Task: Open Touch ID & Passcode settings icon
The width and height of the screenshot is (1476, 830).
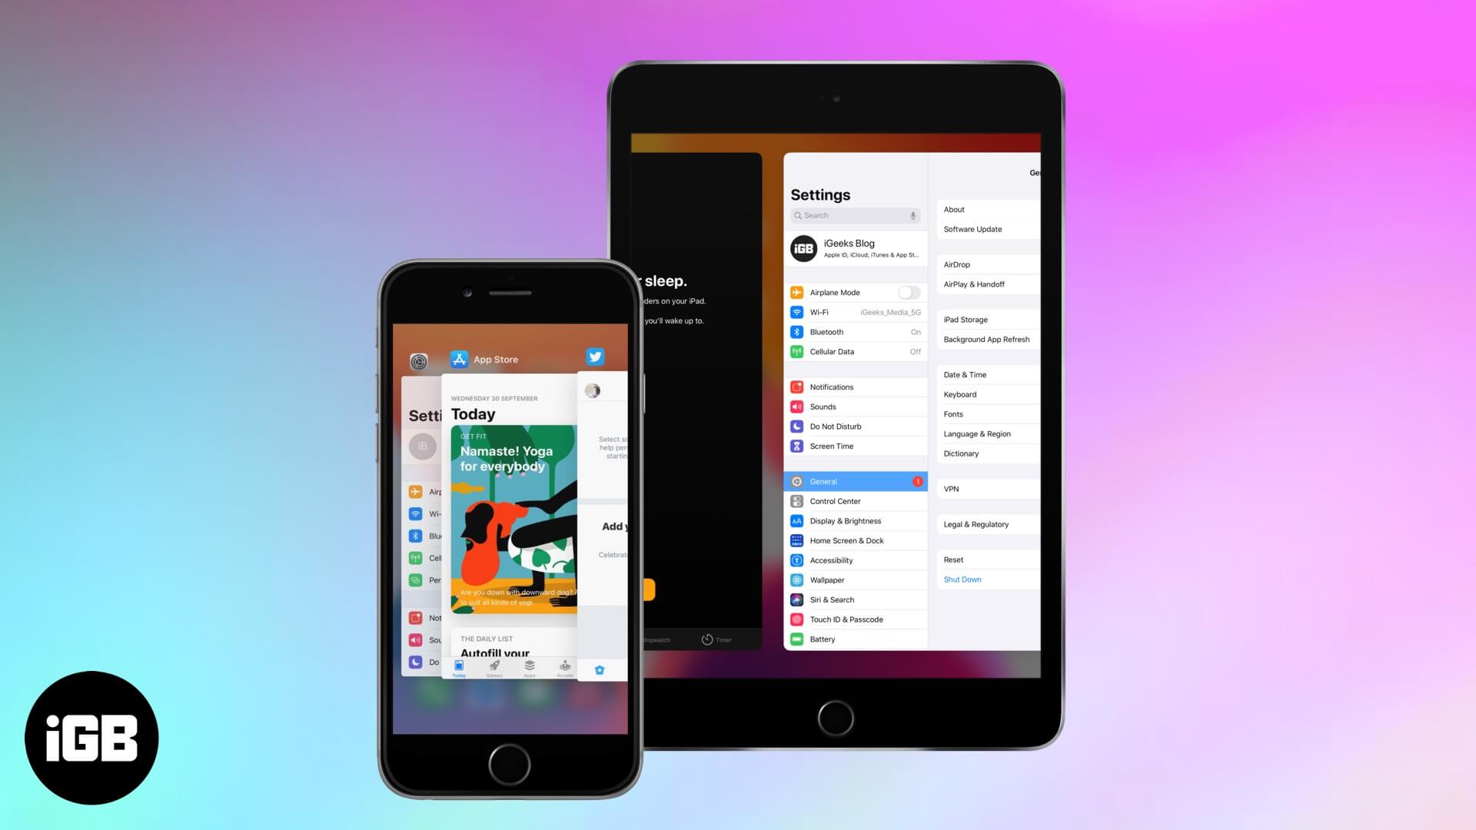Action: click(796, 619)
